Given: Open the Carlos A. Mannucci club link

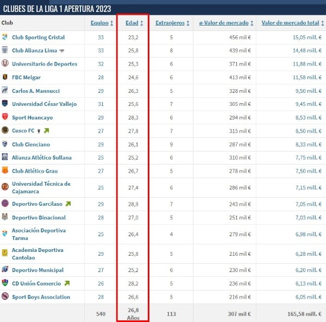Looking at the screenshot, I should 36,91.
